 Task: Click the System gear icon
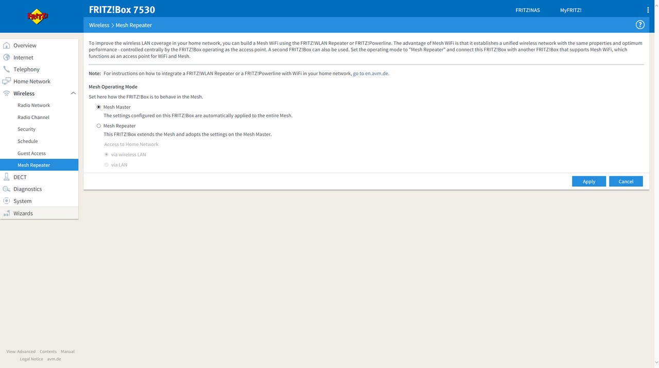(x=7, y=201)
